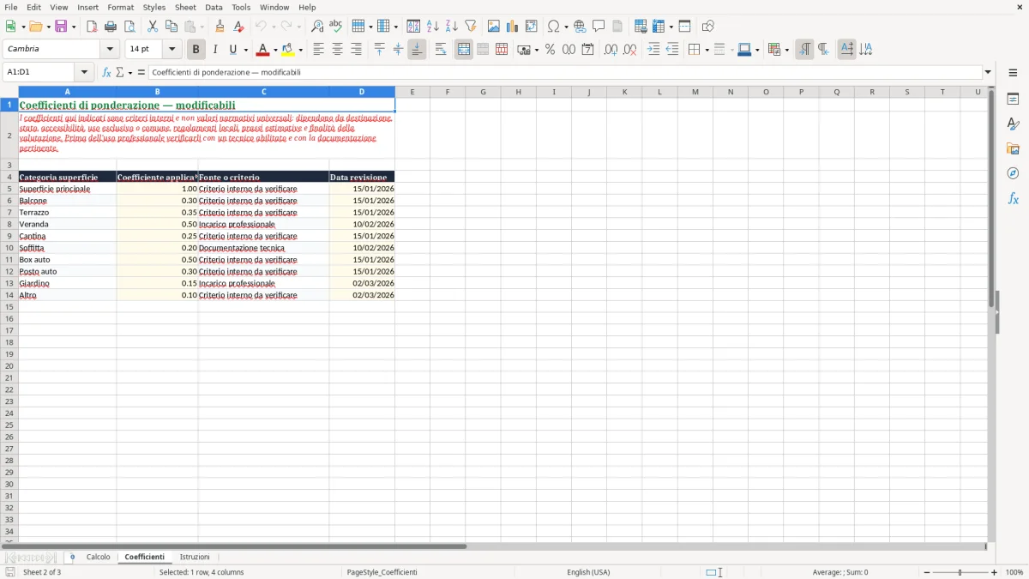Click the Define Print Area icon
The image size is (1029, 579).
(641, 27)
